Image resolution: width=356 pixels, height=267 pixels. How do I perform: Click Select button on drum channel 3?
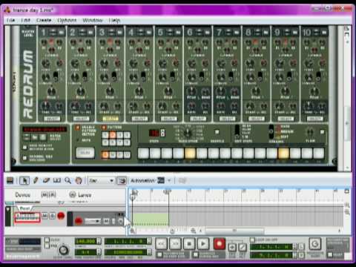110,119
